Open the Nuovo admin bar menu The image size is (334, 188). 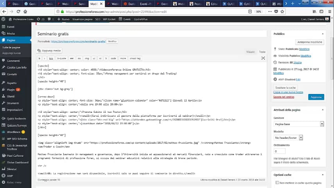tap(63, 19)
